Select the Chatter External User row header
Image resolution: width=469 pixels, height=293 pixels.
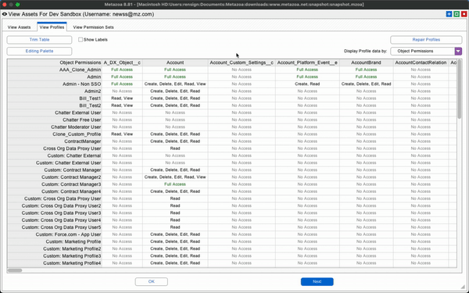coord(55,113)
